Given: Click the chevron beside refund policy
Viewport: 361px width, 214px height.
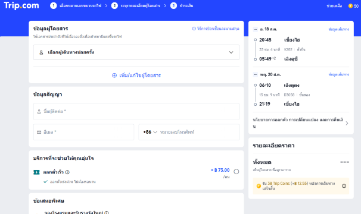Looking at the screenshot, I should click(347, 123).
